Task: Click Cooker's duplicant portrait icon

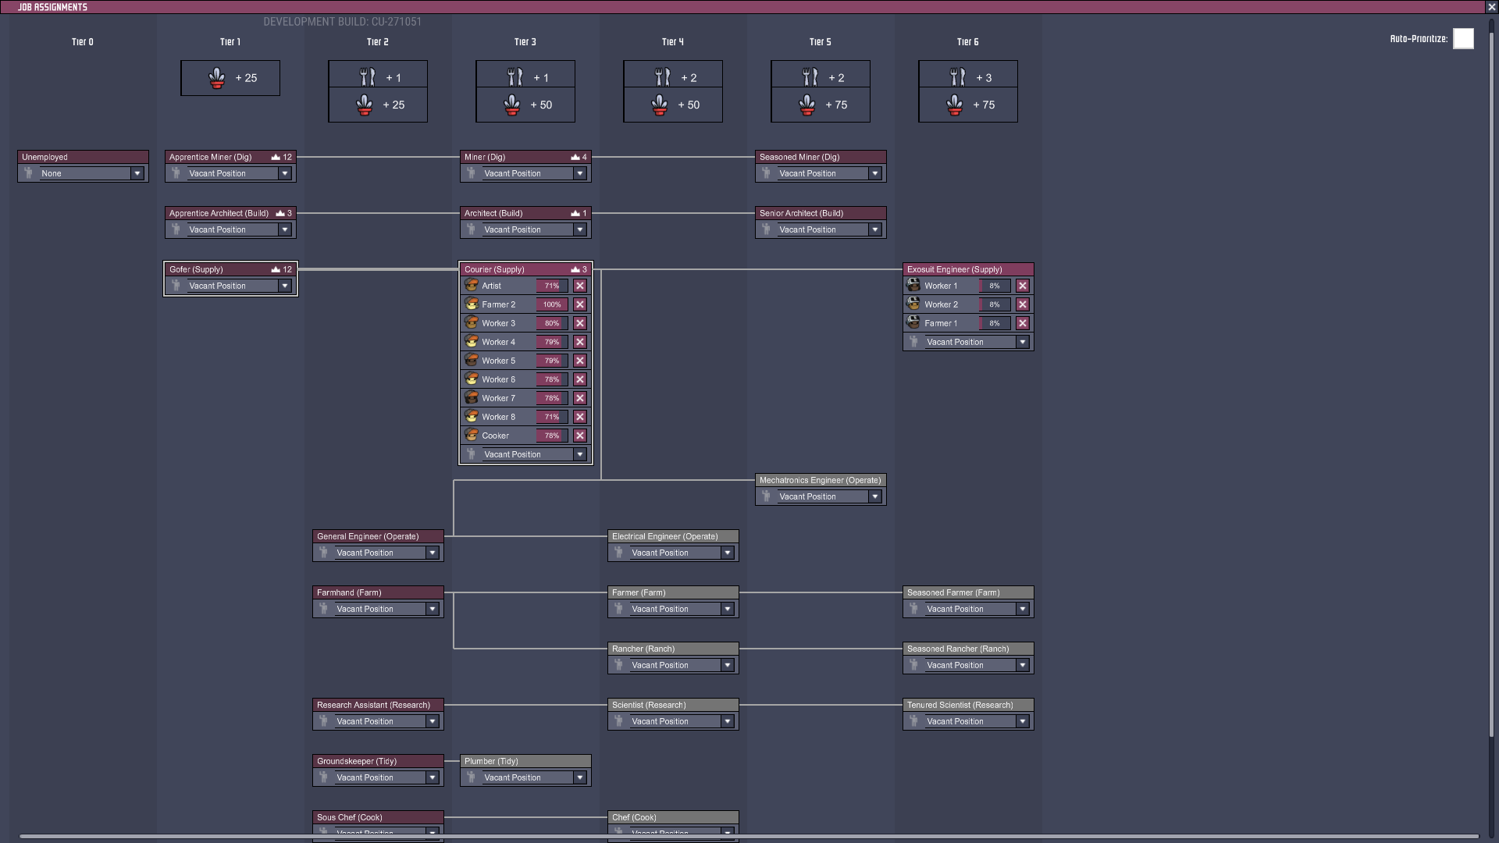Action: click(x=472, y=435)
